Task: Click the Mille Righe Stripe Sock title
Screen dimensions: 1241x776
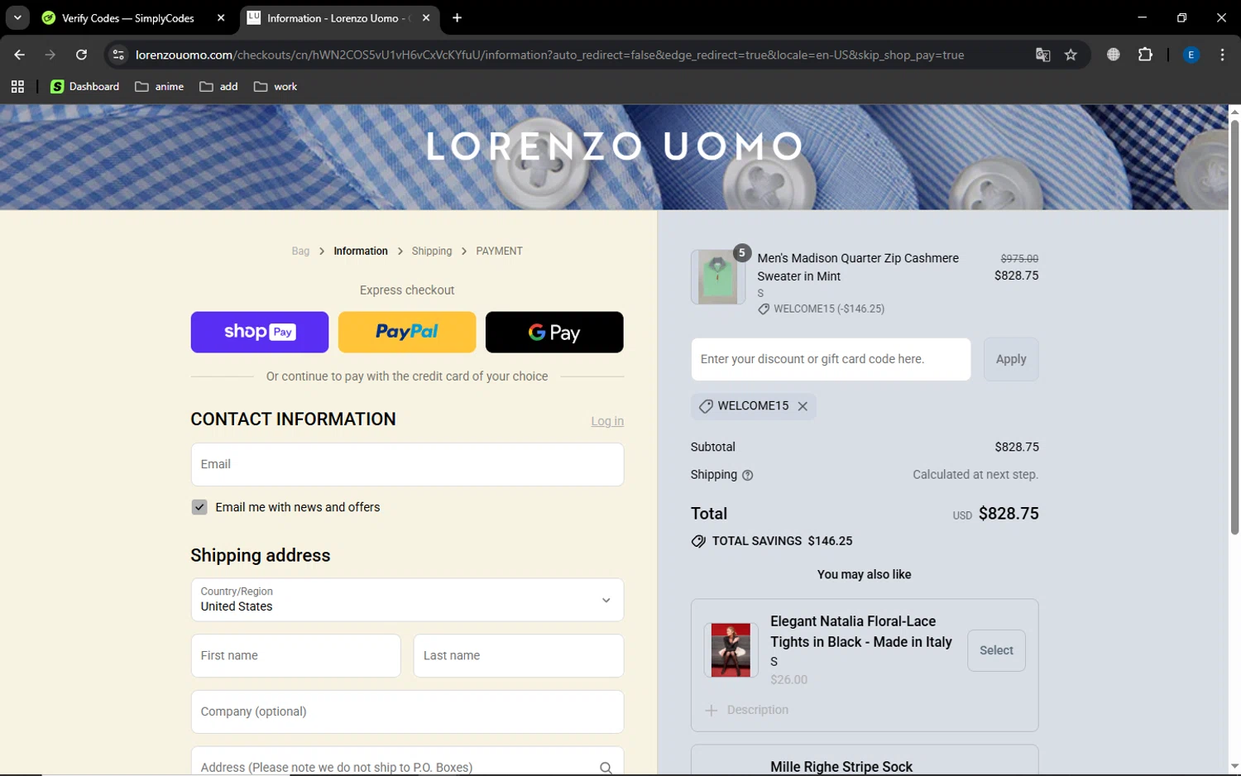Action: (841, 767)
